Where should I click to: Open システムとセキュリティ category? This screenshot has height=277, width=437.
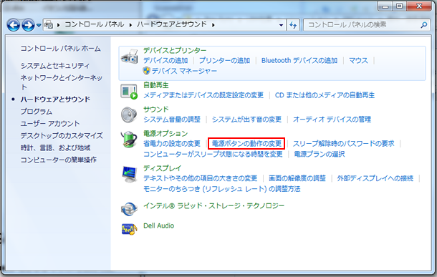(55, 66)
